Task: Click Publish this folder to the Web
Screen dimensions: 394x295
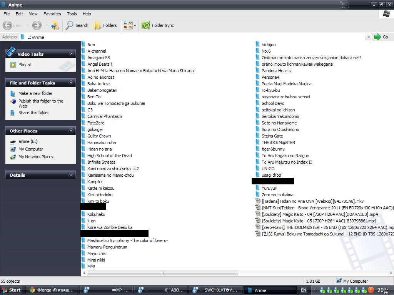Action: [41, 103]
